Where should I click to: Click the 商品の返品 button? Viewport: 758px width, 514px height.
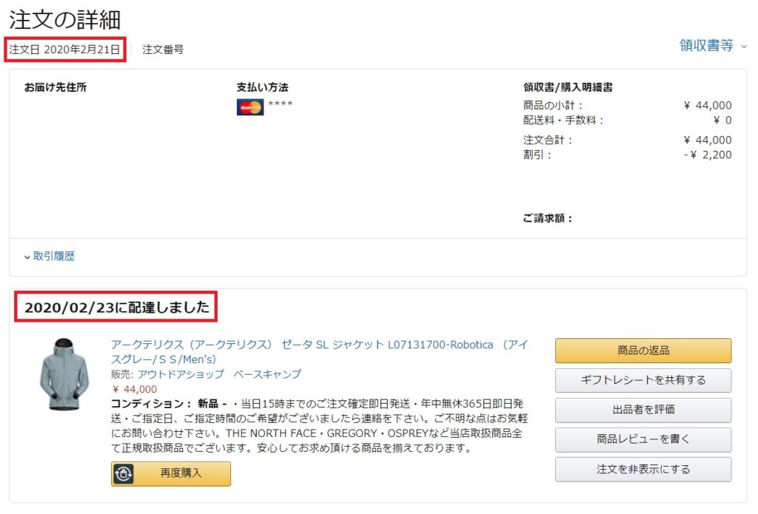[x=643, y=351]
